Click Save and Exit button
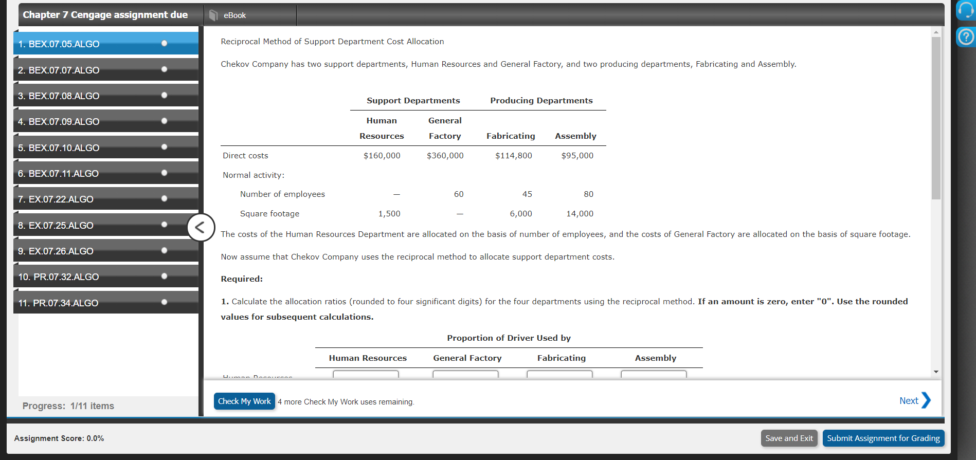Image resolution: width=976 pixels, height=460 pixels. [x=789, y=438]
